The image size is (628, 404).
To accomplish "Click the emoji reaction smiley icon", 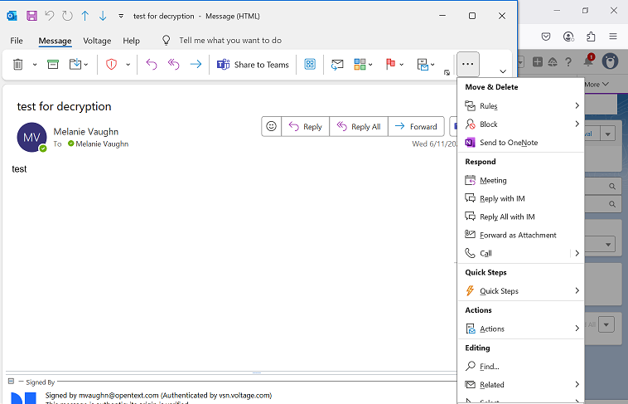I will 272,126.
